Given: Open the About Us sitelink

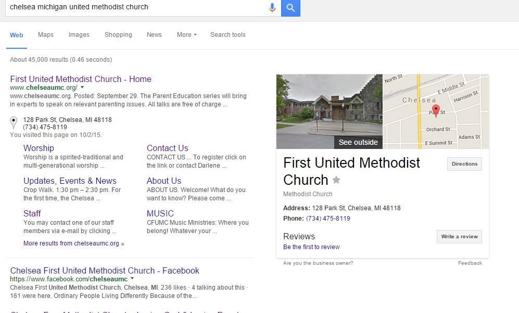Looking at the screenshot, I should pyautogui.click(x=164, y=181).
